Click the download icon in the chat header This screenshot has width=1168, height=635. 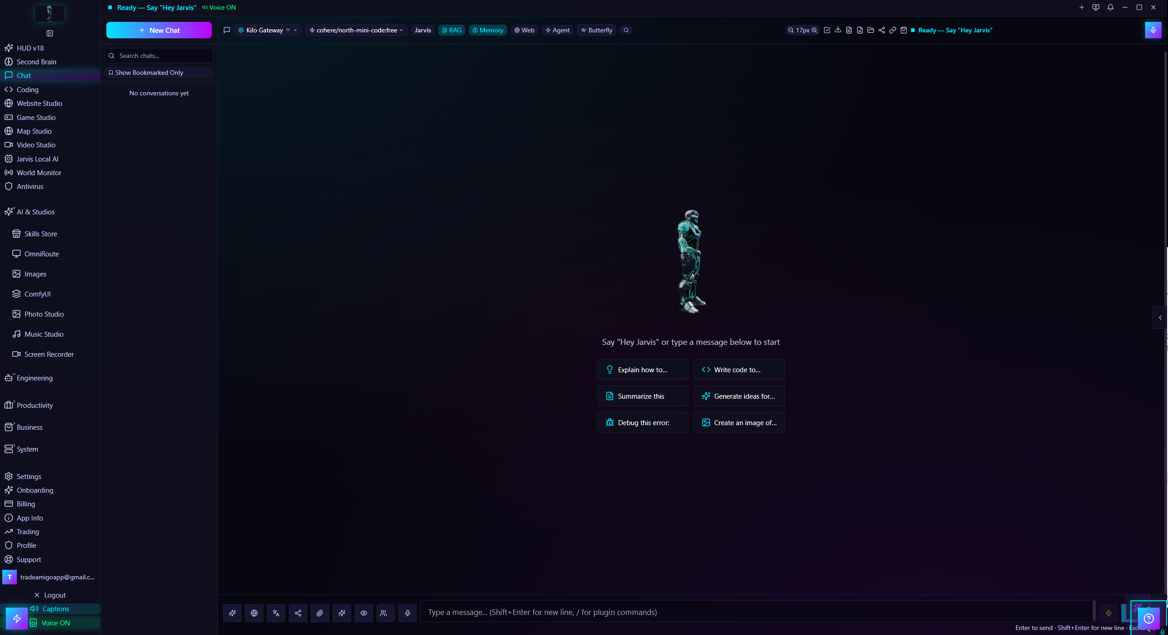coord(838,30)
